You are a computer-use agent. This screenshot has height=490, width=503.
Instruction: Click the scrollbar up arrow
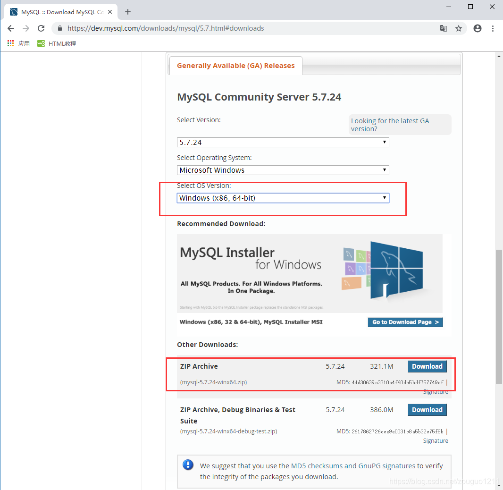[x=499, y=56]
